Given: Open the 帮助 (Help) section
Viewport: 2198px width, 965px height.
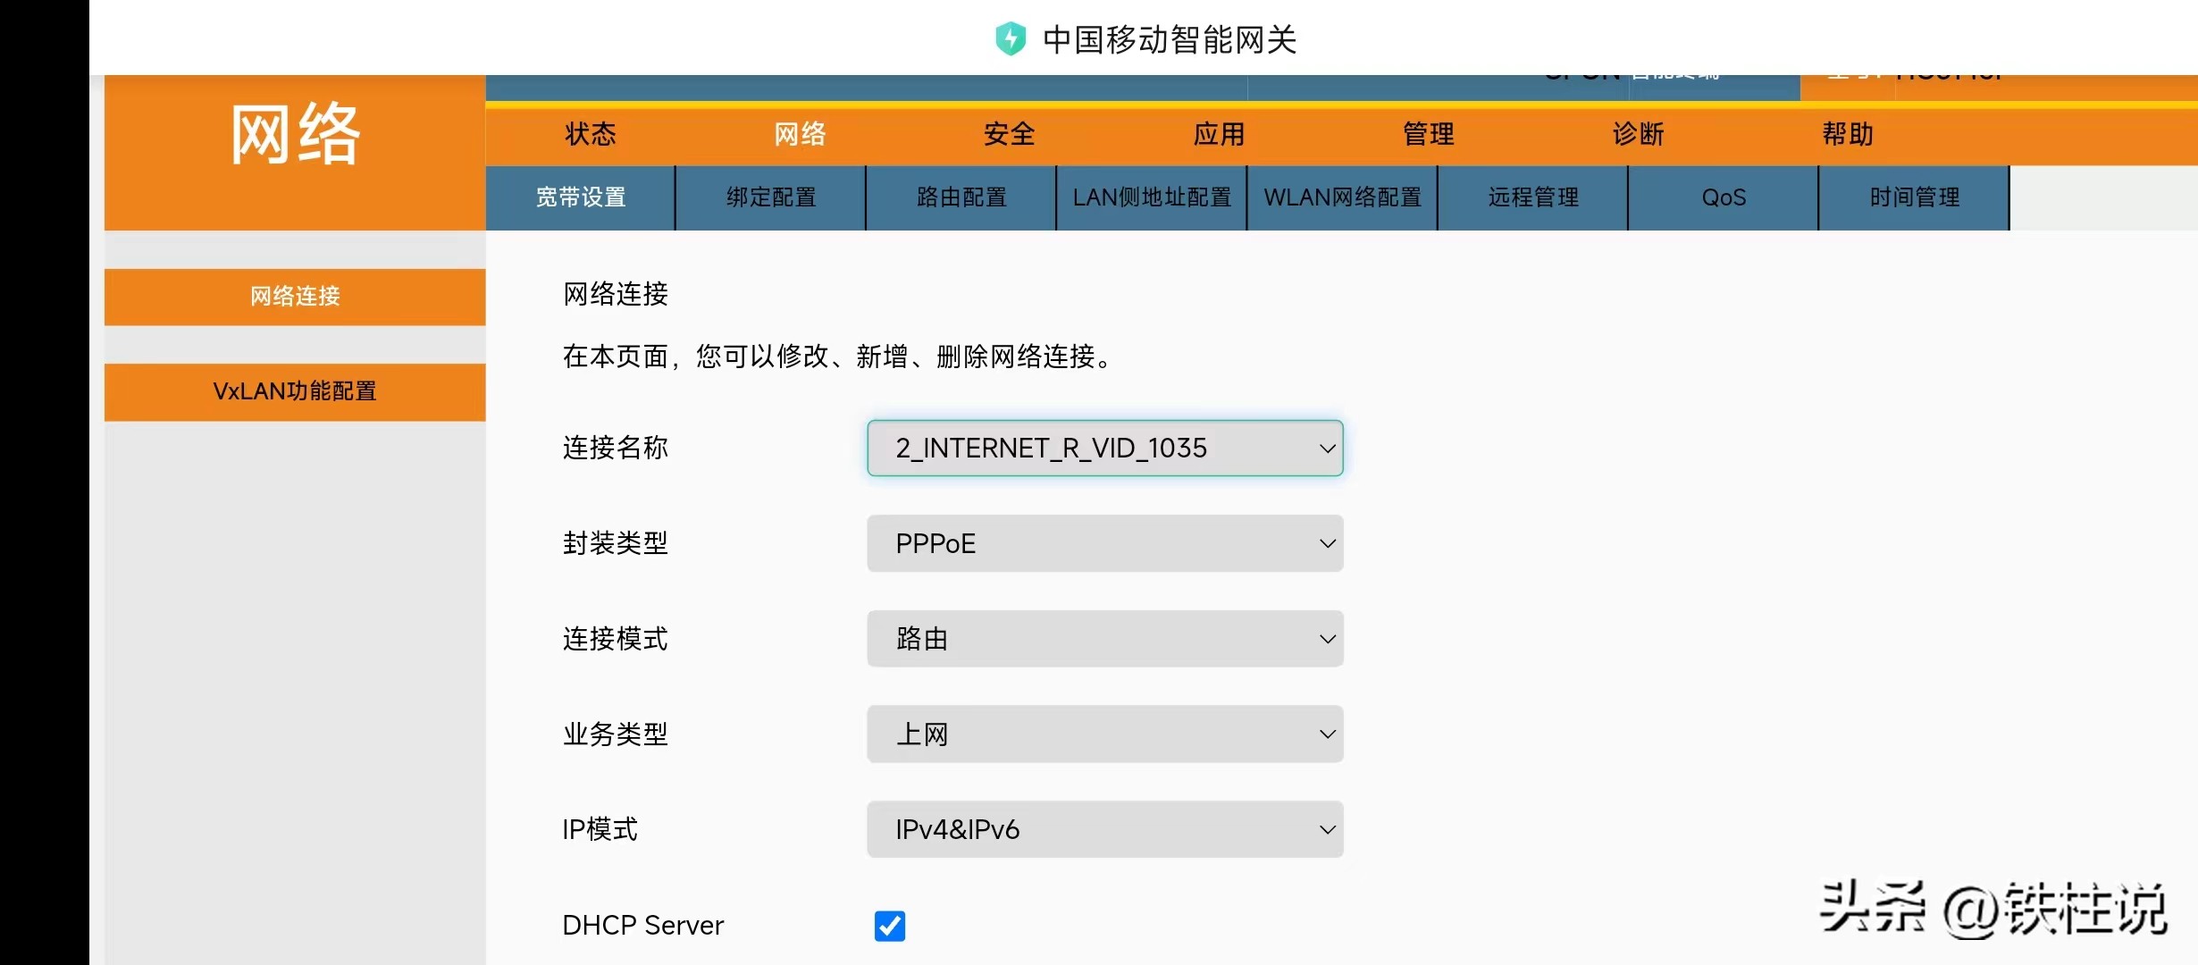Looking at the screenshot, I should coord(1846,134).
